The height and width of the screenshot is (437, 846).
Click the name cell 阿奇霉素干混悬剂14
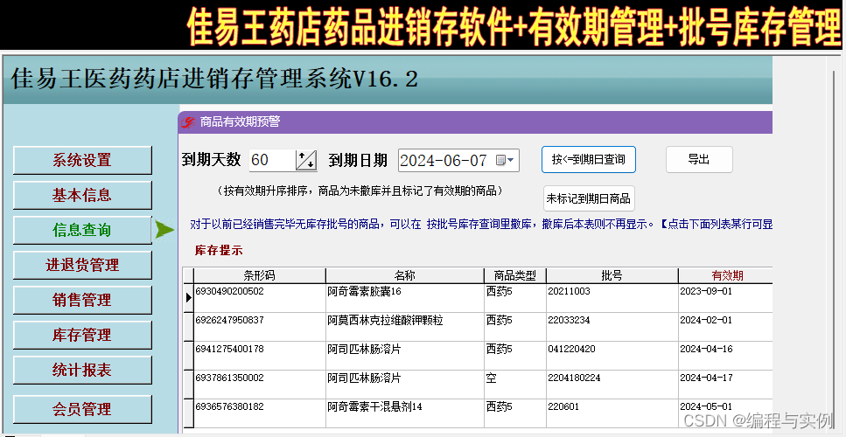(405, 413)
